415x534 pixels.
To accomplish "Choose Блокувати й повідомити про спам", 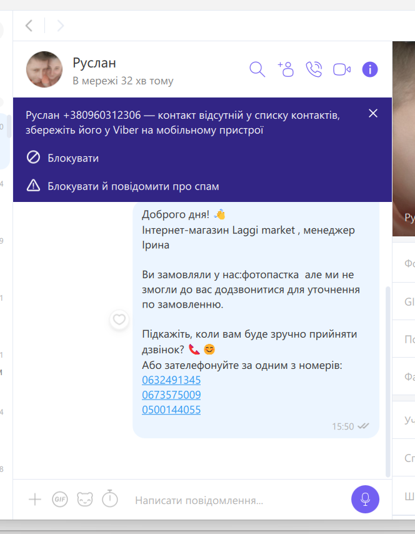I will point(123,186).
